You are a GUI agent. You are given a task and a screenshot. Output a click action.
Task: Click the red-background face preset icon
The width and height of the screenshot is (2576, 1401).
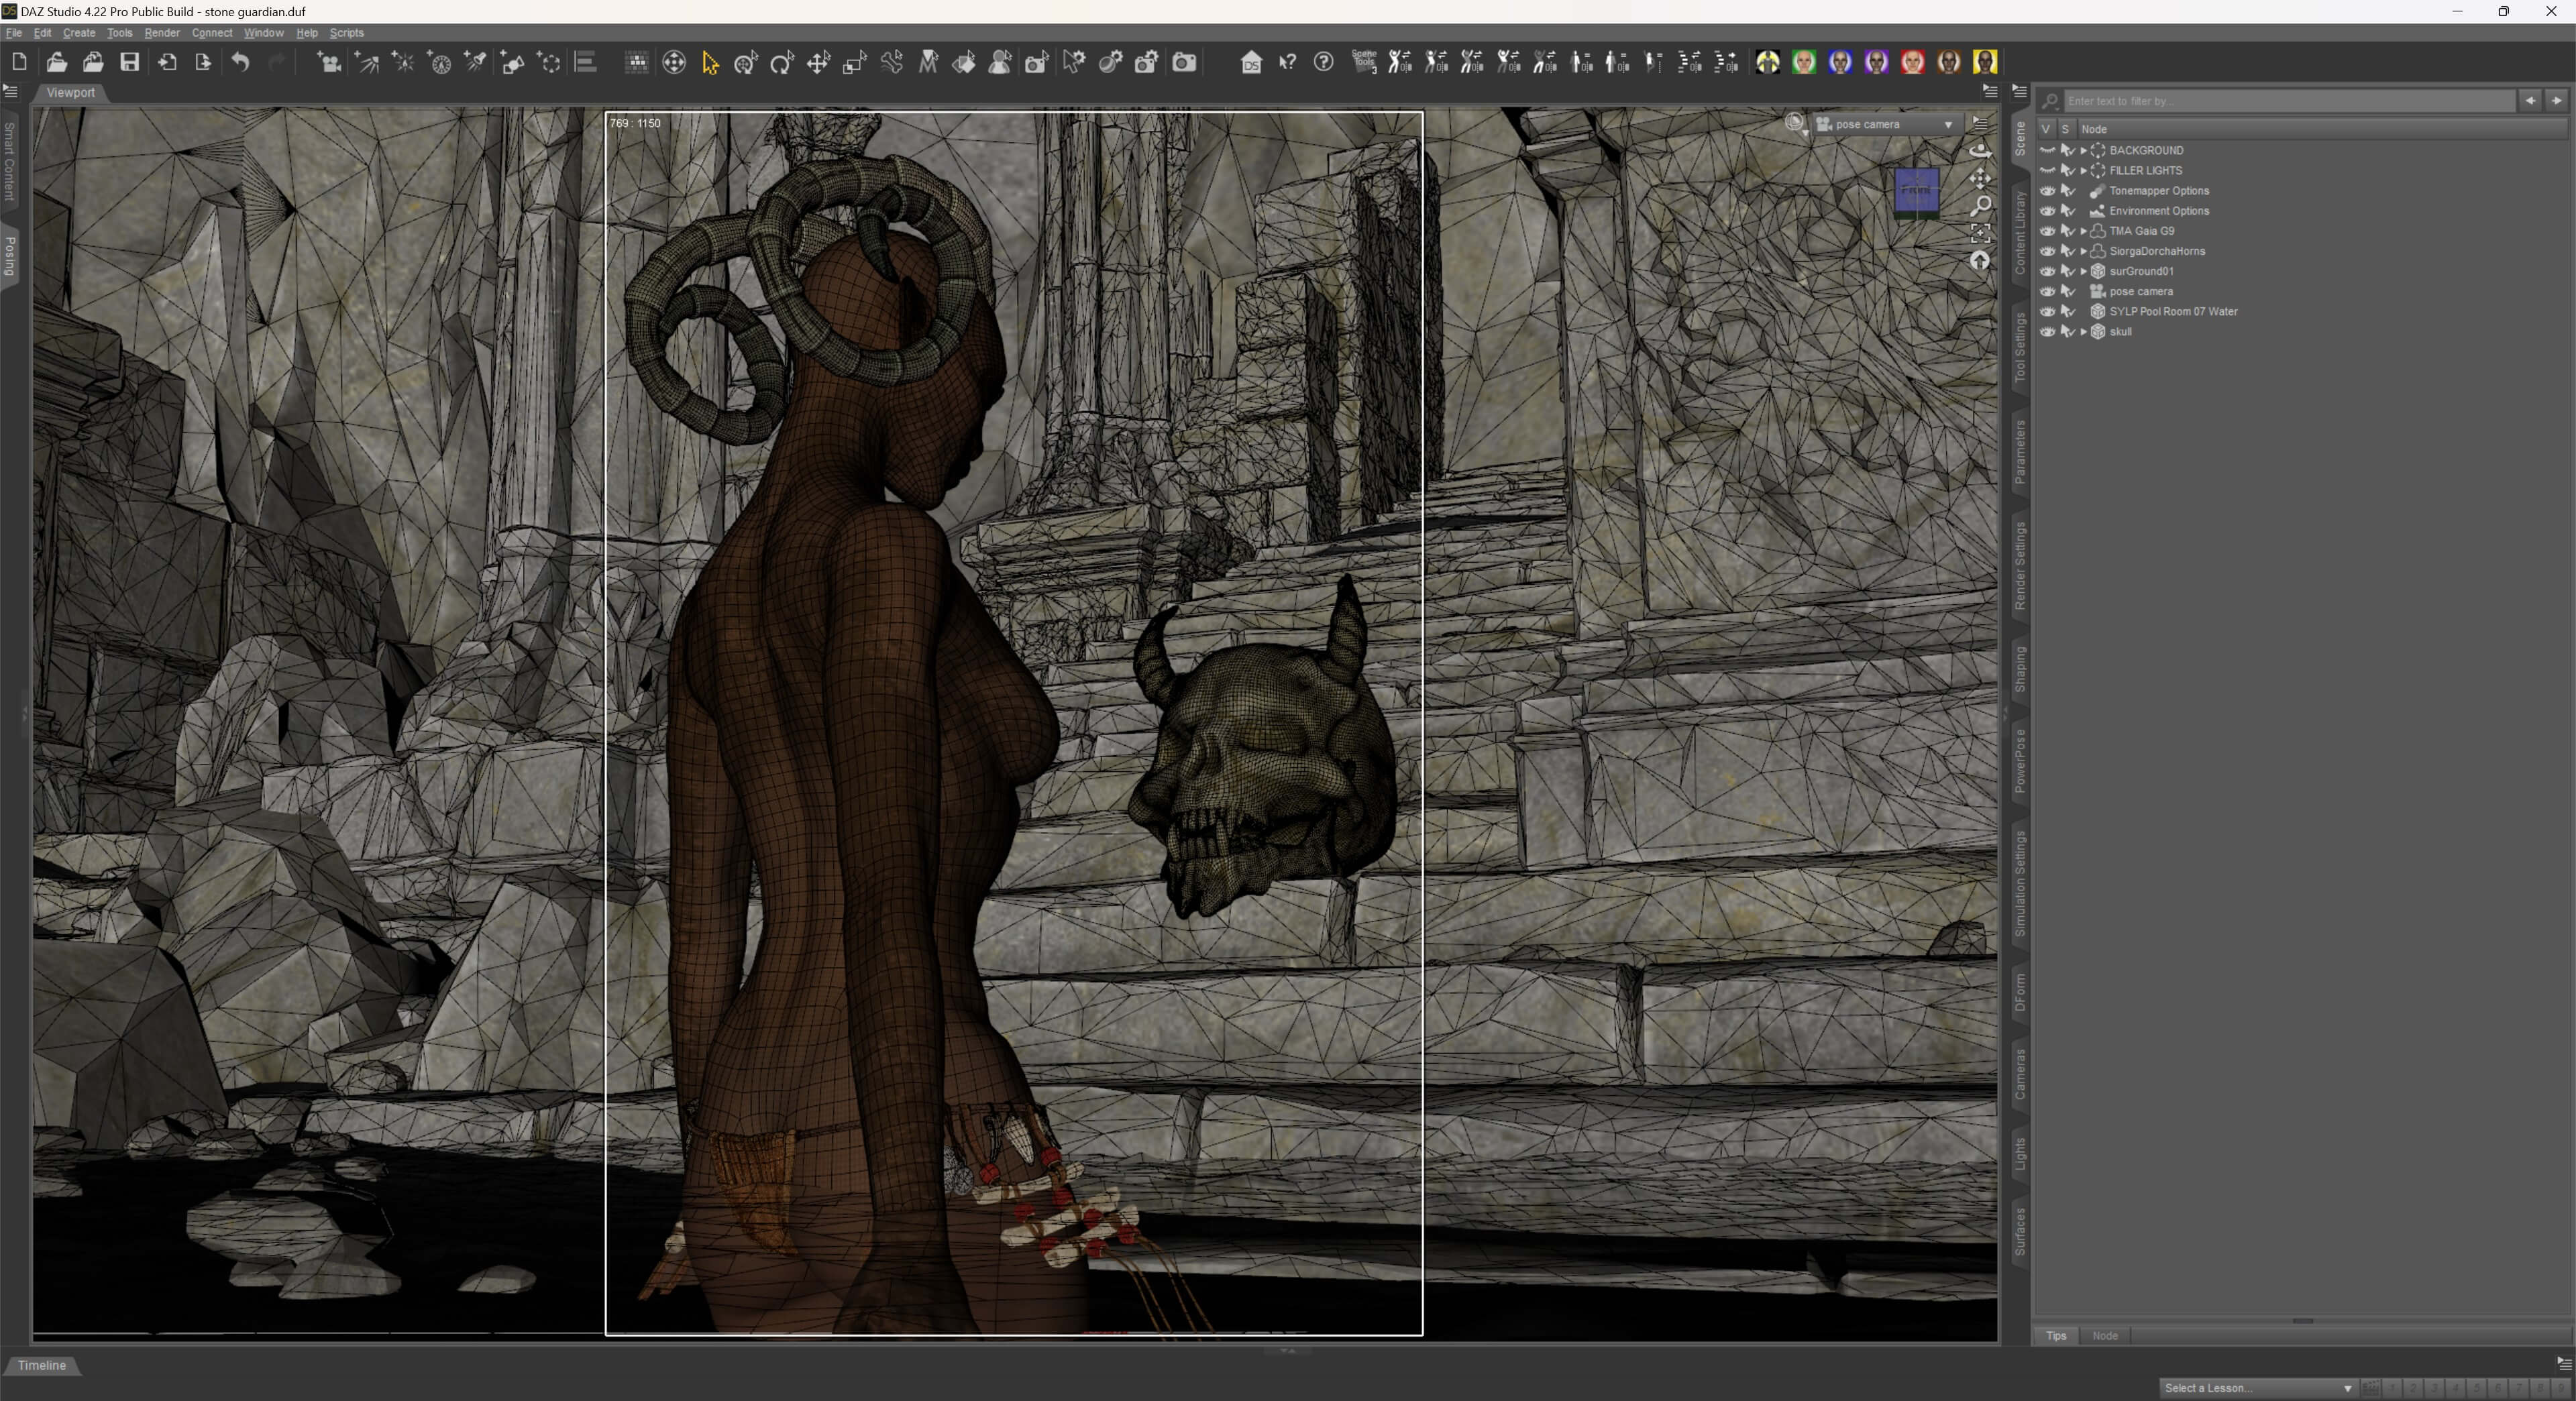click(x=1912, y=62)
